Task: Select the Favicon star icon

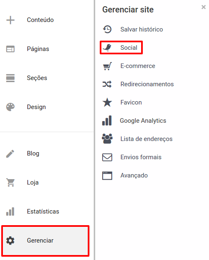Action: point(107,102)
